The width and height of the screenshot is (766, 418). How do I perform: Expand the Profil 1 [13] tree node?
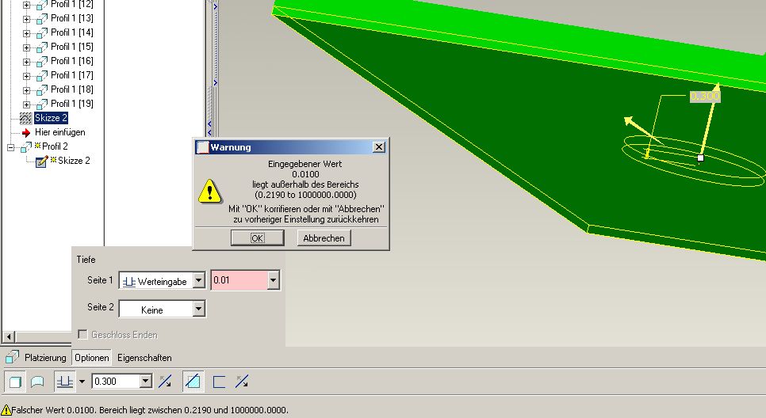pos(26,19)
